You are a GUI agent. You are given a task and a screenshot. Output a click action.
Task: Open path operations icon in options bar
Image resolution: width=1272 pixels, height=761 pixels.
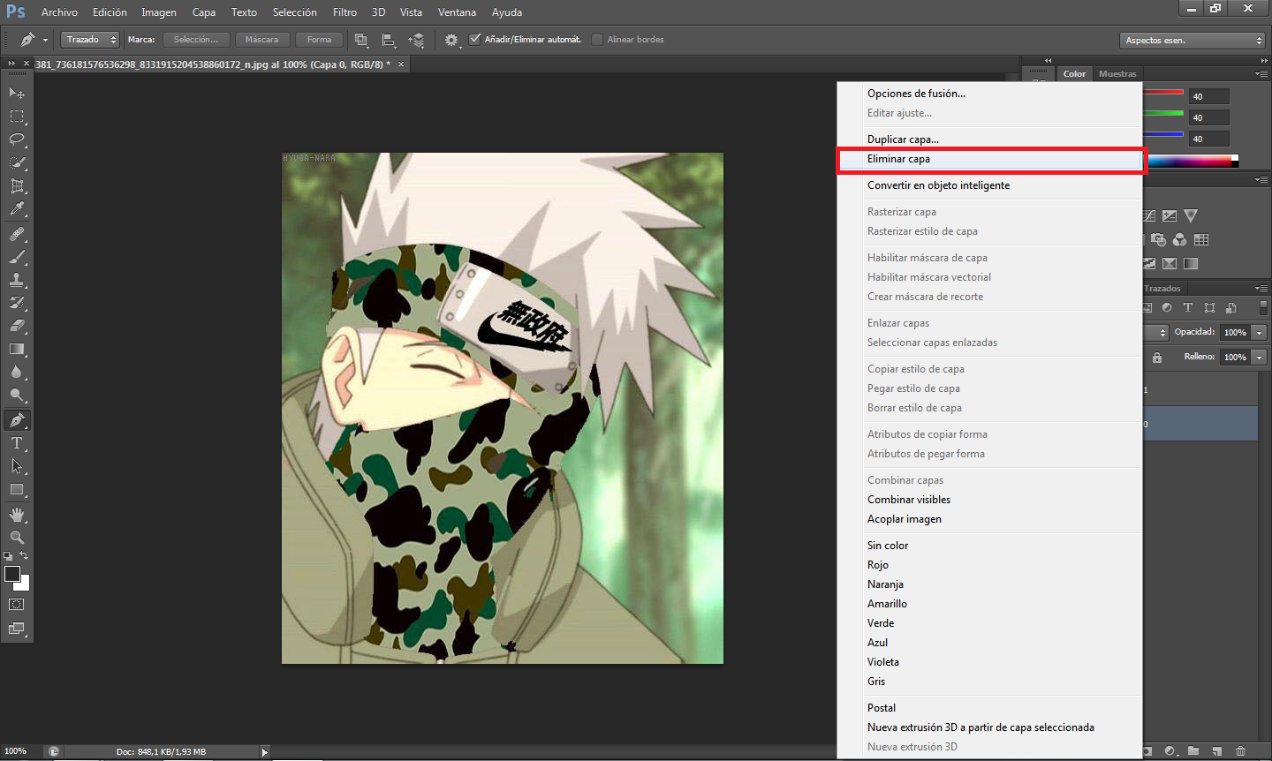[361, 40]
